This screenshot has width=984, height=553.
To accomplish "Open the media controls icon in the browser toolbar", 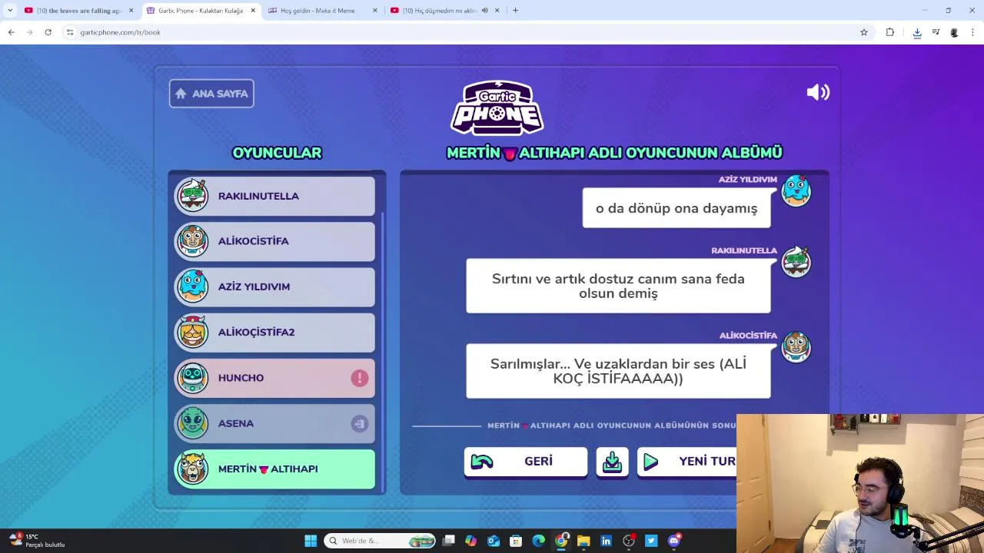I will 936,32.
